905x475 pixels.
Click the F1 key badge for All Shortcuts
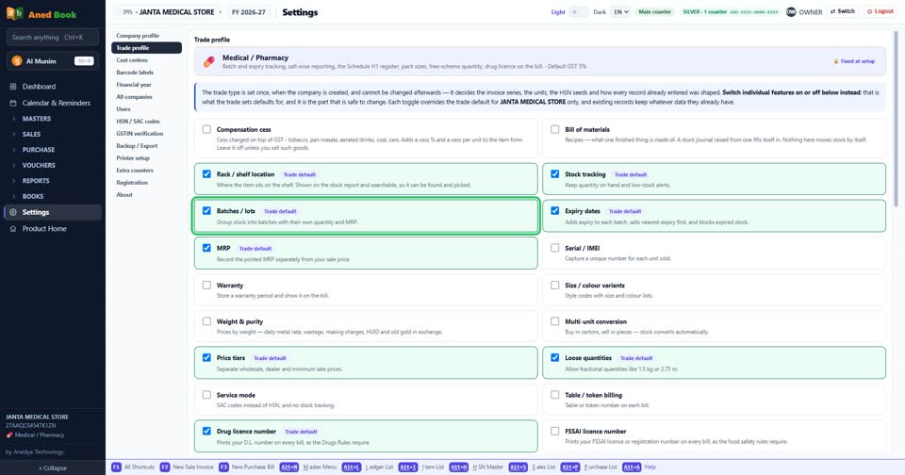tap(116, 467)
